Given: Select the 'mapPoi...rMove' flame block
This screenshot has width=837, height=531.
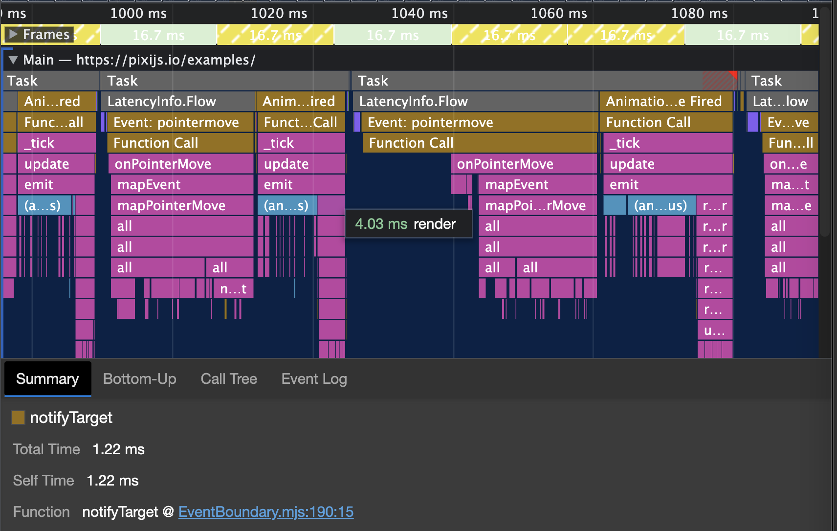Looking at the screenshot, I should [537, 205].
